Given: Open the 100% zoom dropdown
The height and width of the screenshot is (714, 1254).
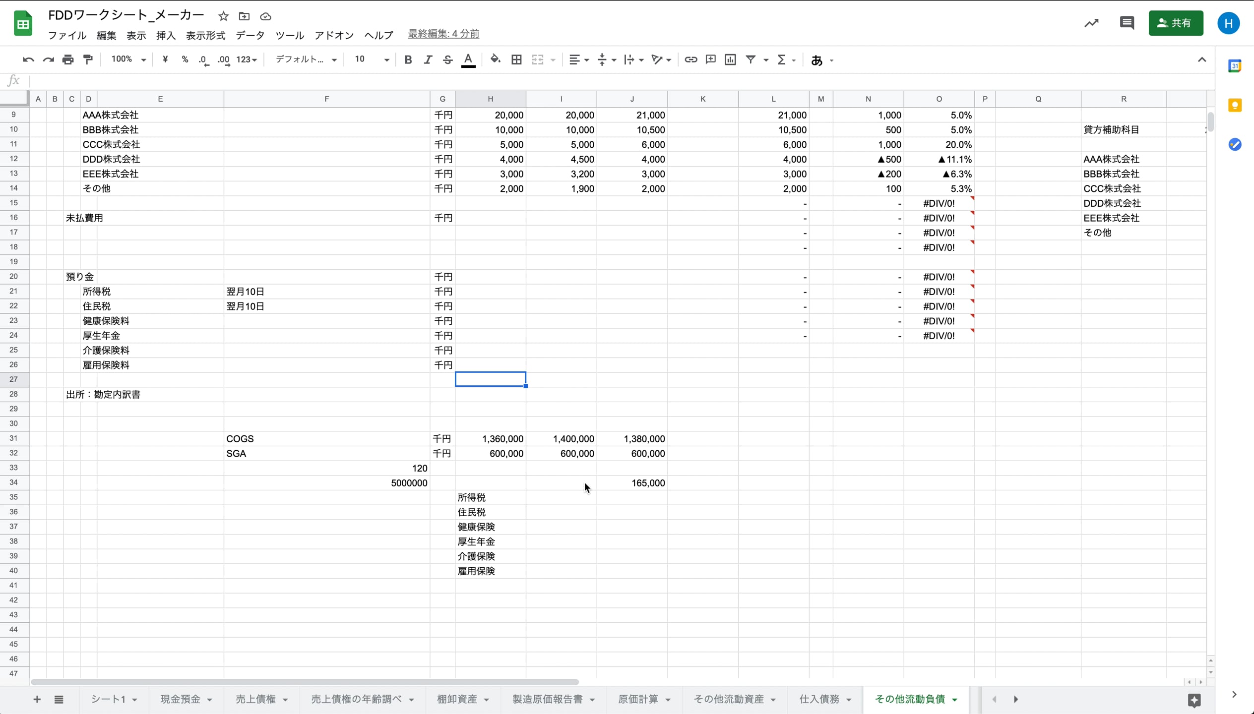Looking at the screenshot, I should pyautogui.click(x=128, y=59).
